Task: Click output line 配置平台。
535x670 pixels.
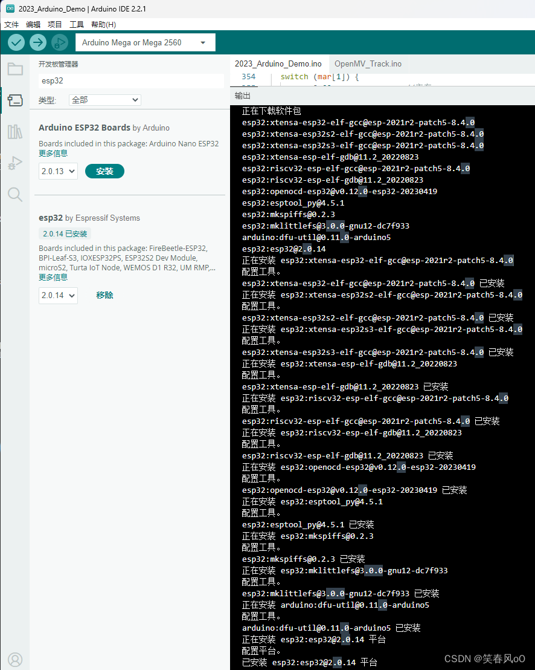Action: click(x=261, y=651)
